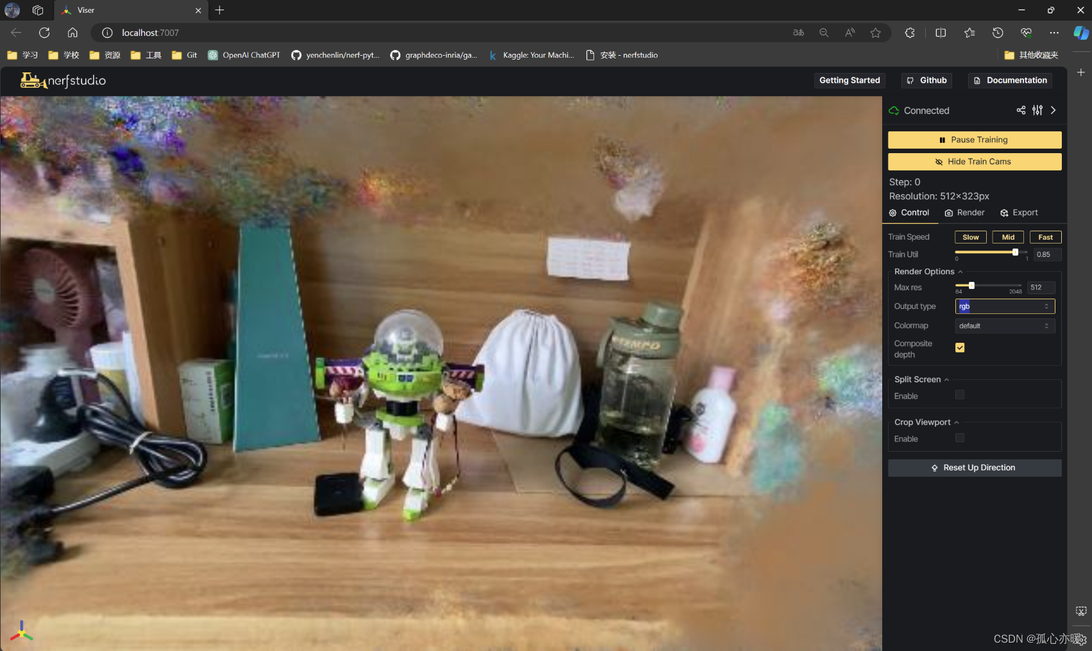Image resolution: width=1092 pixels, height=651 pixels.
Task: Click the world axes gizmo
Action: [x=21, y=631]
